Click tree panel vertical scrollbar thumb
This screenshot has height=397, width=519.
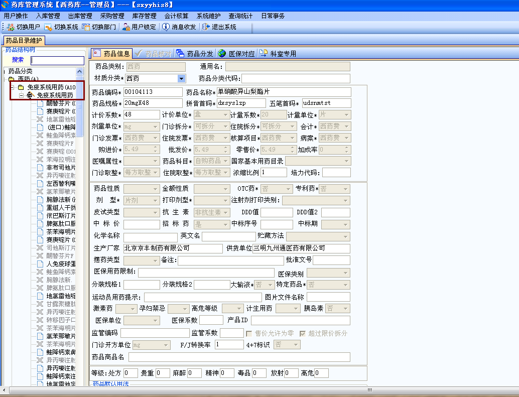coord(79,106)
